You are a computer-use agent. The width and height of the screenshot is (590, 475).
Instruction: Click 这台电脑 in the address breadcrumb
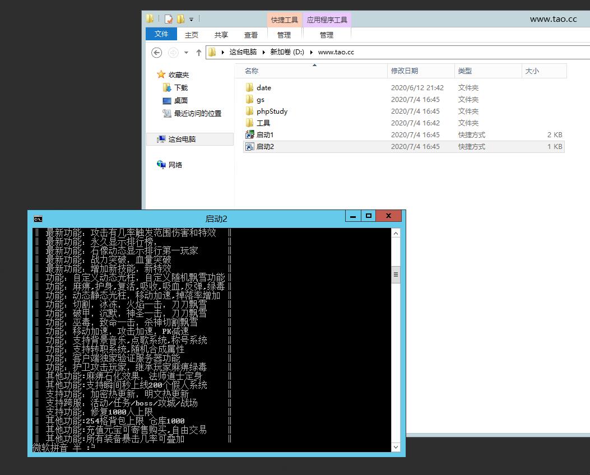pos(243,52)
